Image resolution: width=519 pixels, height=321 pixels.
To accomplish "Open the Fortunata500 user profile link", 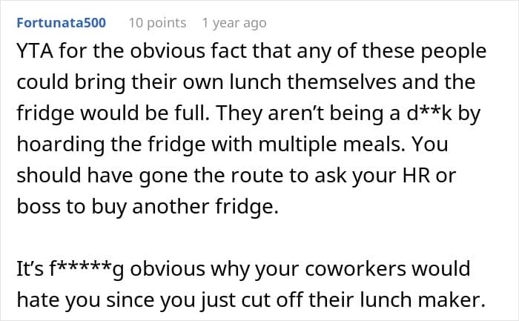I will tap(62, 23).
